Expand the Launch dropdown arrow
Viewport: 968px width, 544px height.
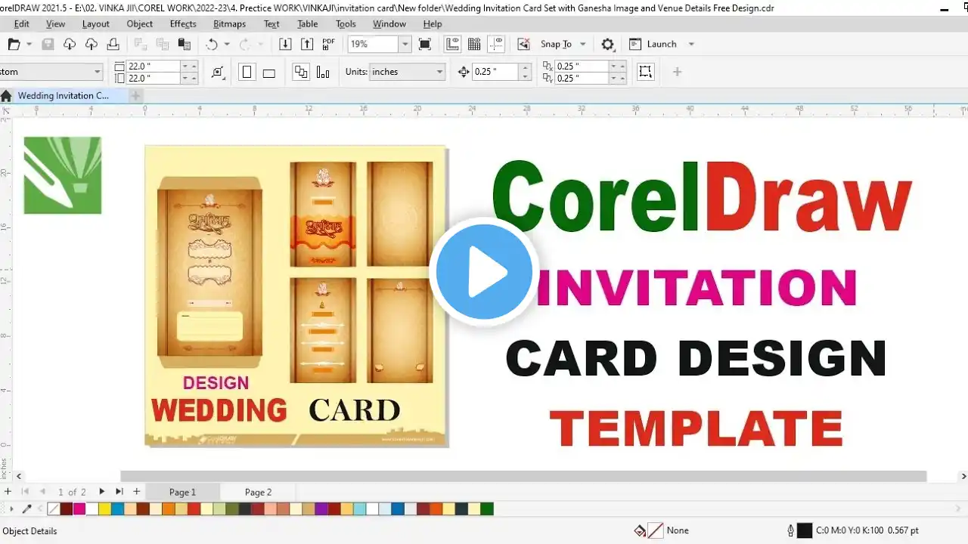(x=690, y=45)
